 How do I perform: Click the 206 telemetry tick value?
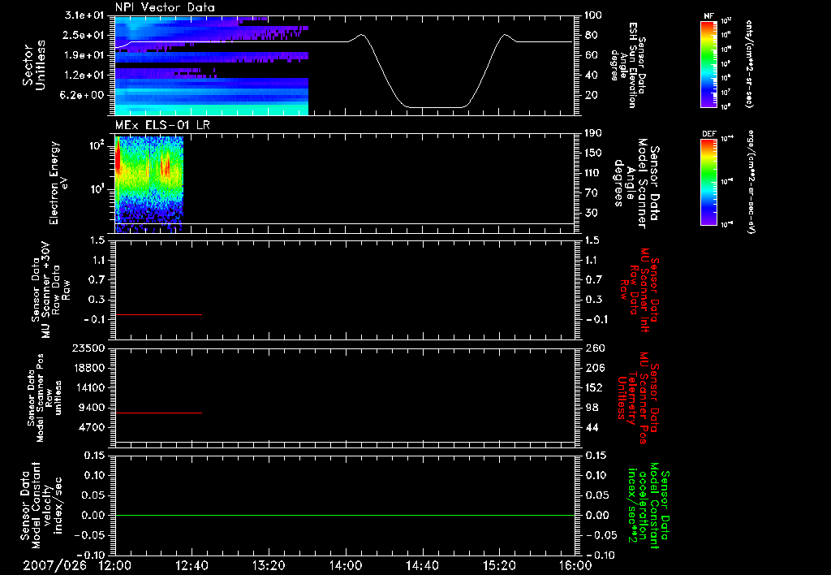click(x=595, y=368)
